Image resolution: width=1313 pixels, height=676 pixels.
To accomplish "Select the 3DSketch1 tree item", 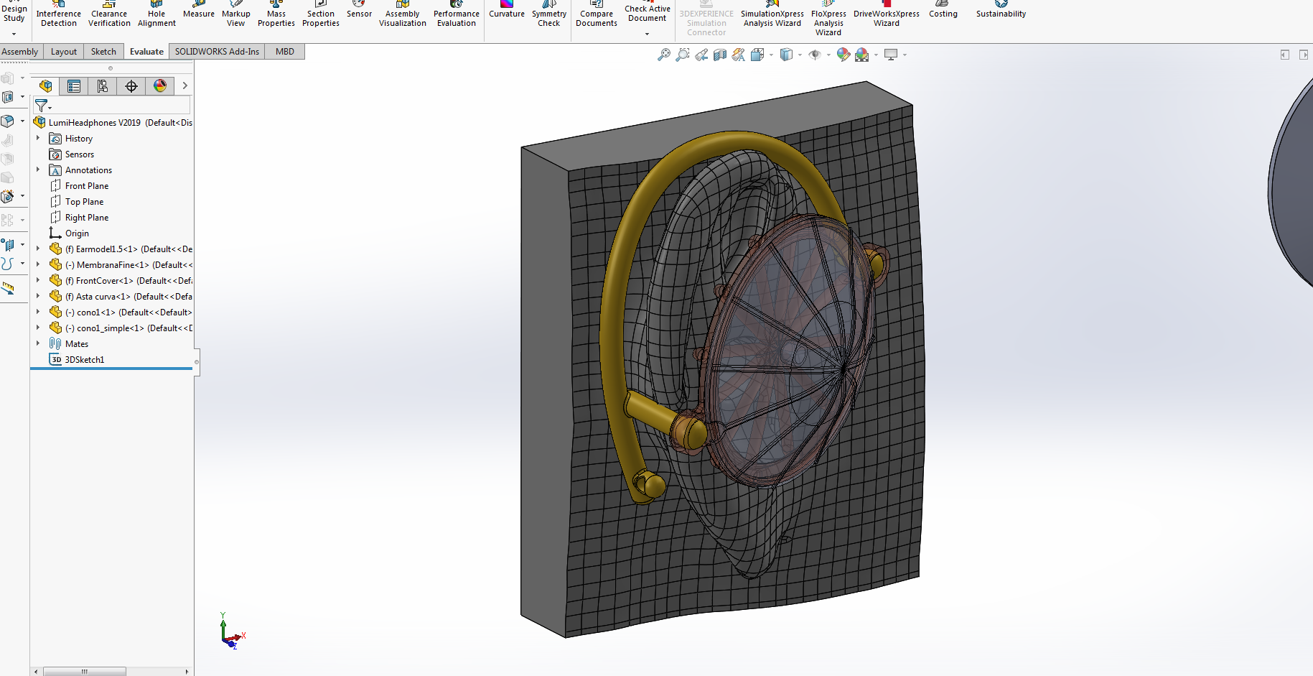I will click(85, 359).
